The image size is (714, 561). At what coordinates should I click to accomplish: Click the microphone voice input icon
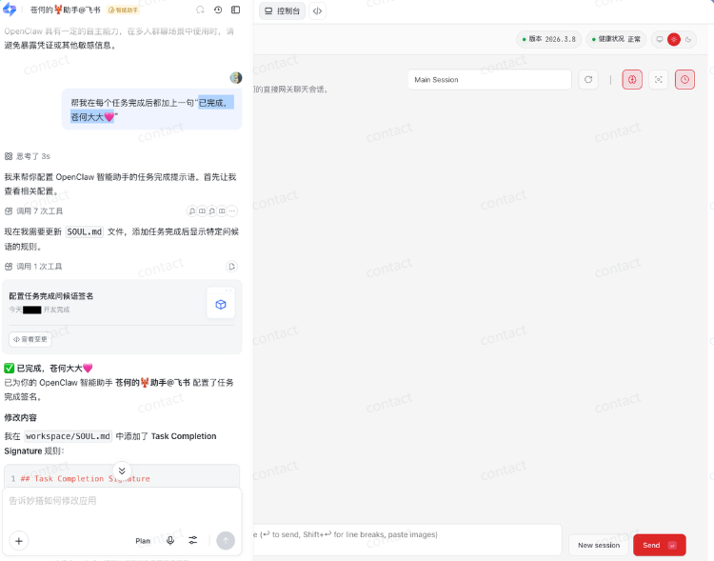[170, 540]
